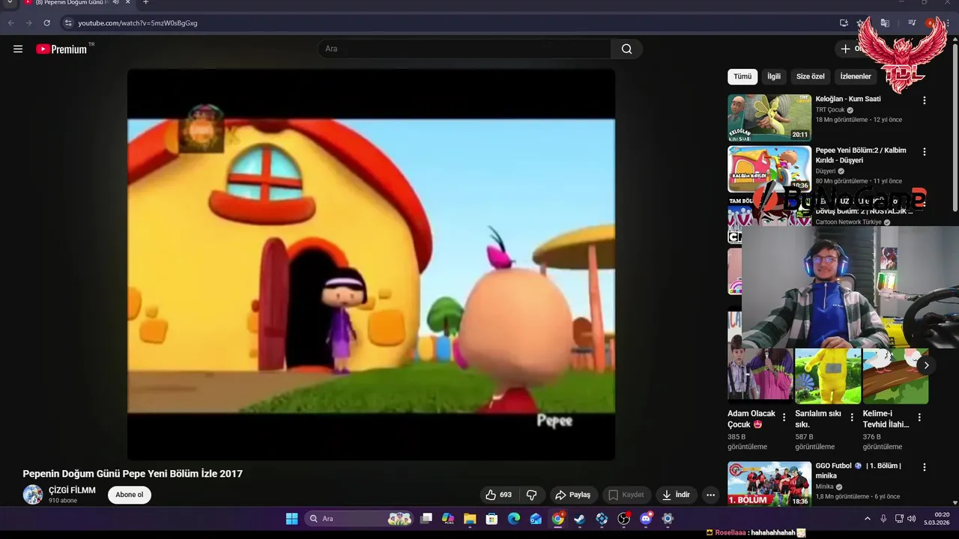This screenshot has height=539, width=959.
Task: Show hidden system tray icons
Action: click(x=868, y=519)
